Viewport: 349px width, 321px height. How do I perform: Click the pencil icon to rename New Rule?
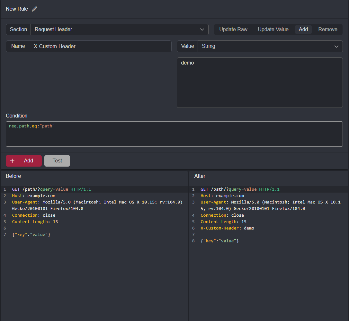(x=34, y=9)
